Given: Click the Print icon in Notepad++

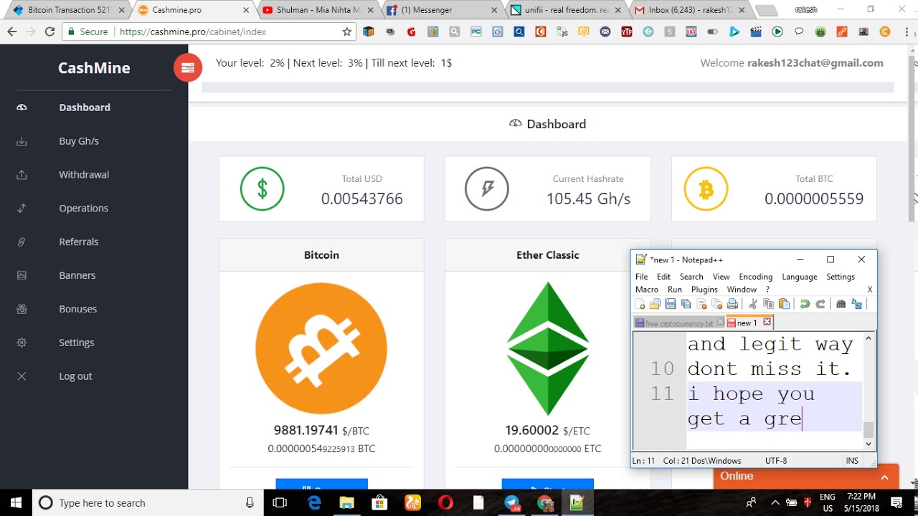Looking at the screenshot, I should click(733, 305).
